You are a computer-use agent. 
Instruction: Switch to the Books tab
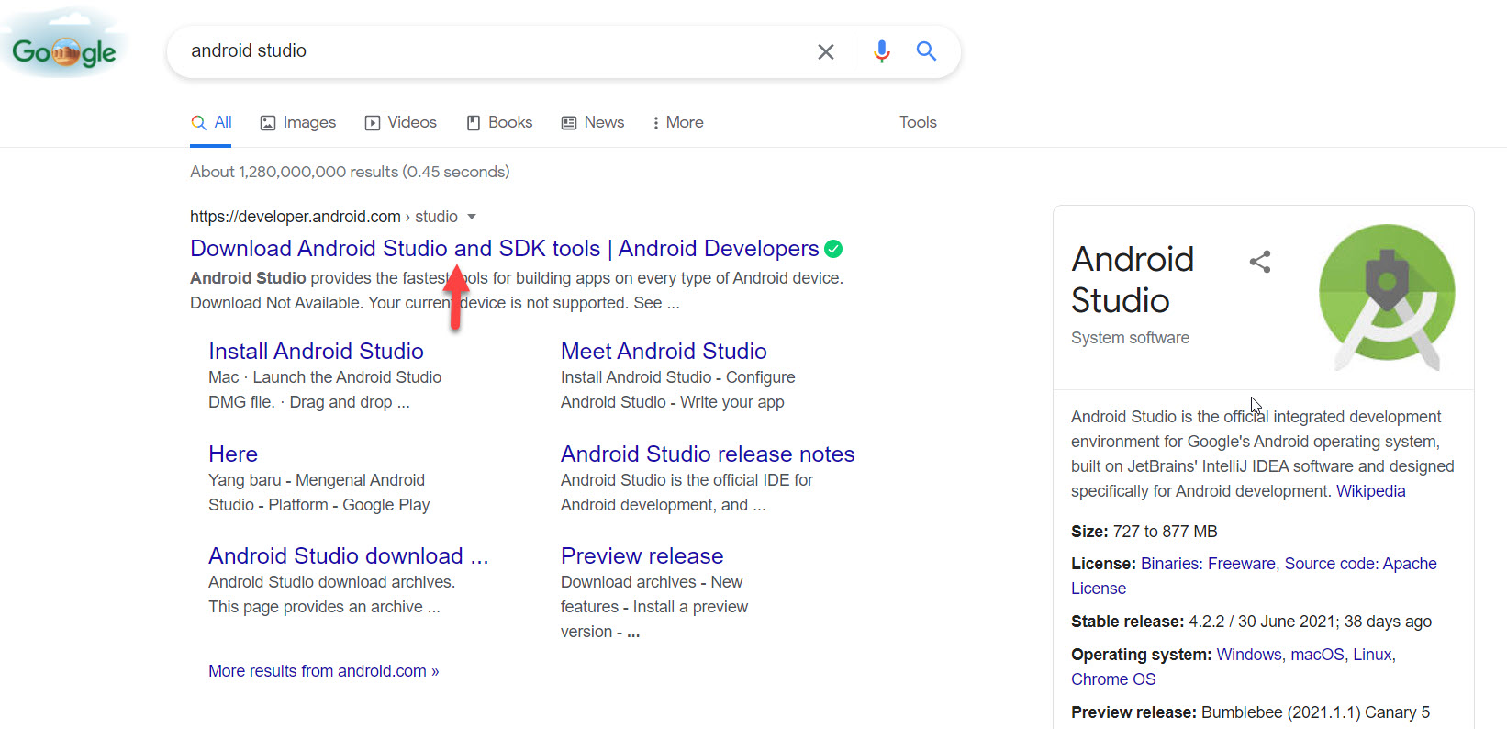[x=499, y=122]
